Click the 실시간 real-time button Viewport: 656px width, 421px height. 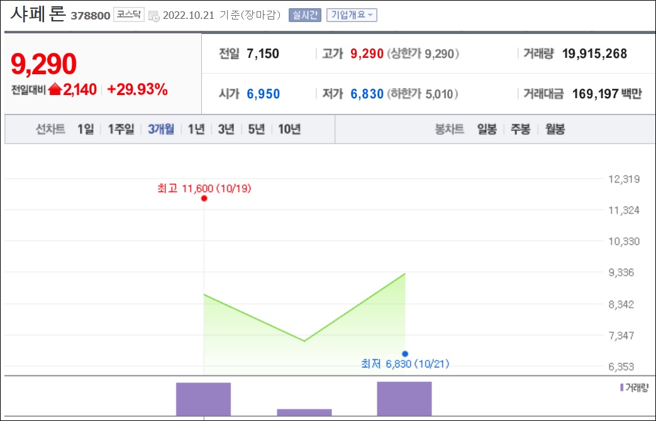click(x=304, y=15)
